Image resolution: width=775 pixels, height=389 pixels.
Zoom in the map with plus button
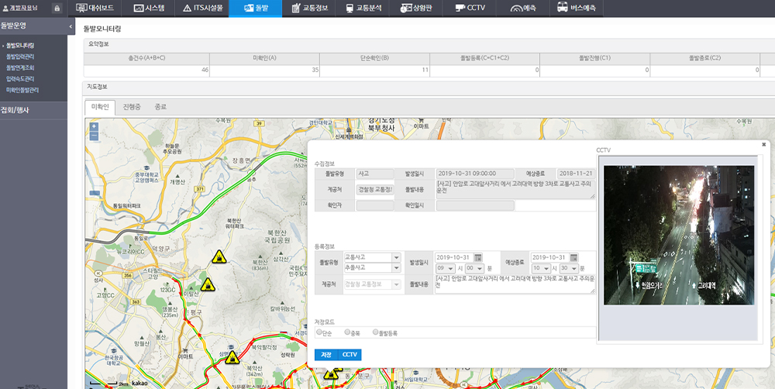94,126
